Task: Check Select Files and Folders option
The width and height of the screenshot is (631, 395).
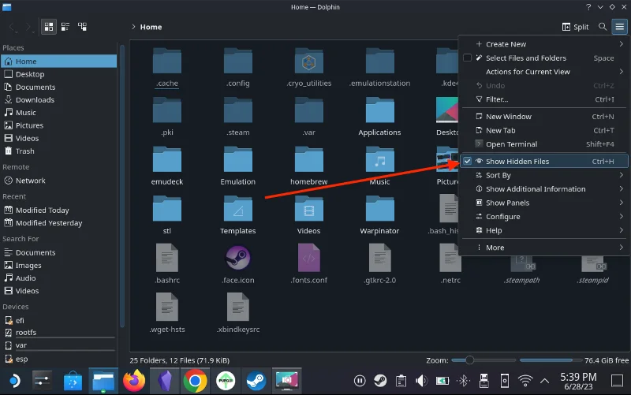Action: point(543,58)
